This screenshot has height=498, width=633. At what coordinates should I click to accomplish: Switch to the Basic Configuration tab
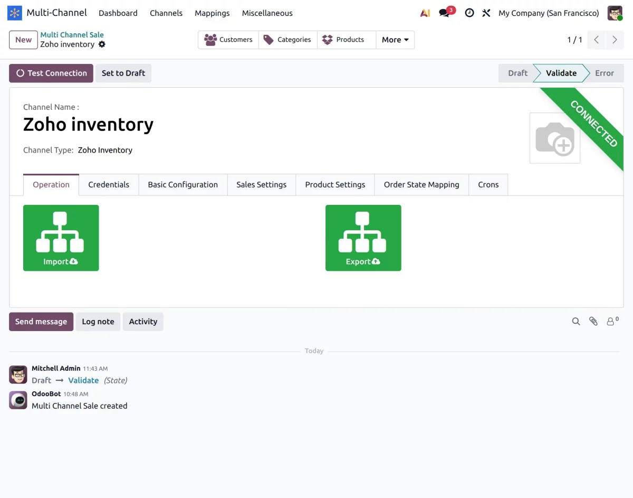[x=183, y=185]
